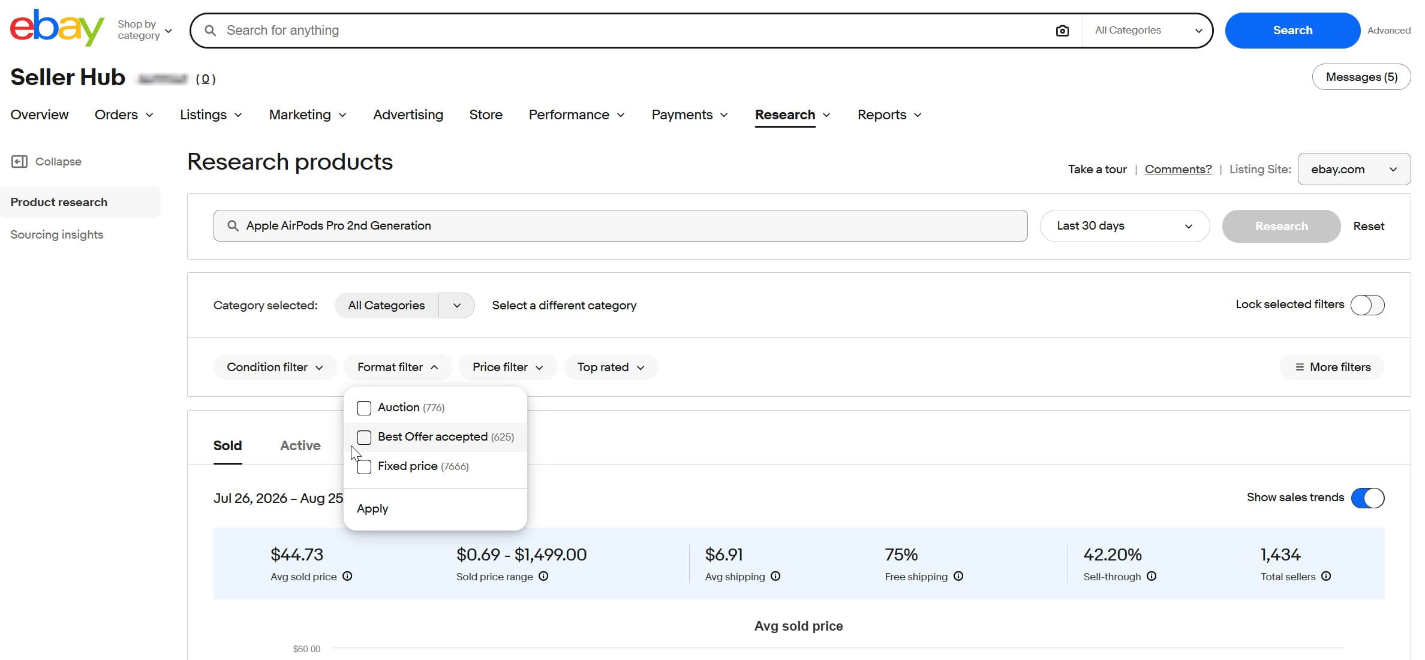Screen dimensions: 1425x660
Task: Click the feedback score (0) link
Action: (206, 79)
